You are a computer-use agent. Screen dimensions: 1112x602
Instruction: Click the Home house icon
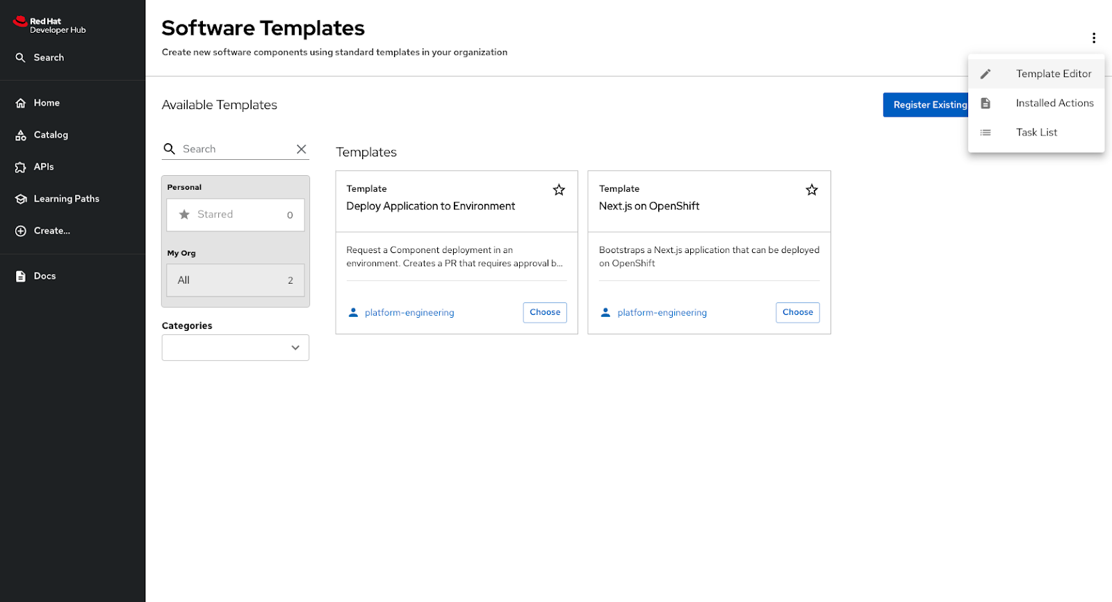21,103
